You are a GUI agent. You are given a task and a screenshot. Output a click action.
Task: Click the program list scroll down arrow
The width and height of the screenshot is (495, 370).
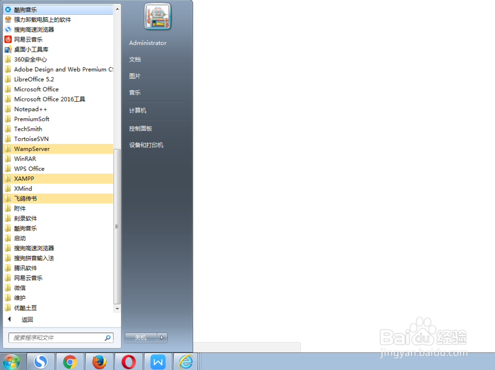[x=117, y=309]
